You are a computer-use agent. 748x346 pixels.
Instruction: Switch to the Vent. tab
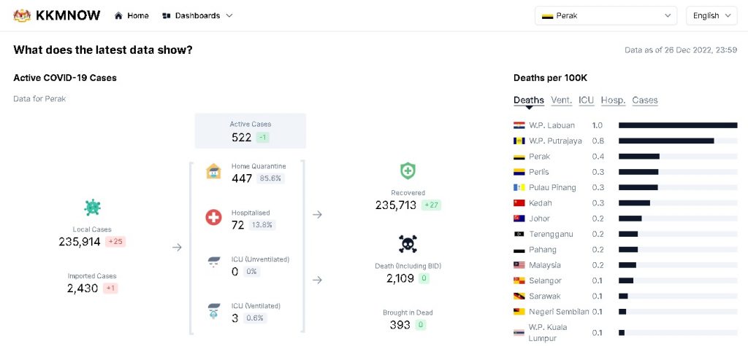click(561, 101)
